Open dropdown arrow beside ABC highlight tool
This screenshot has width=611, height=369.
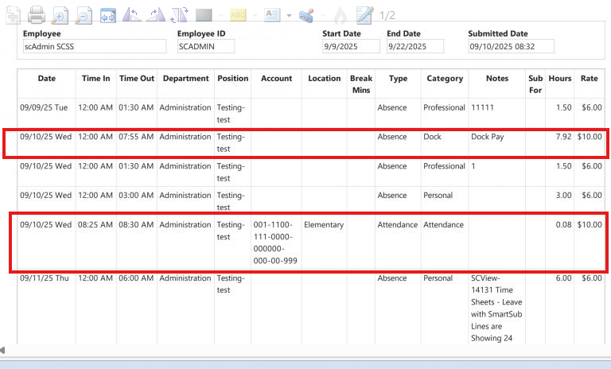coord(255,16)
